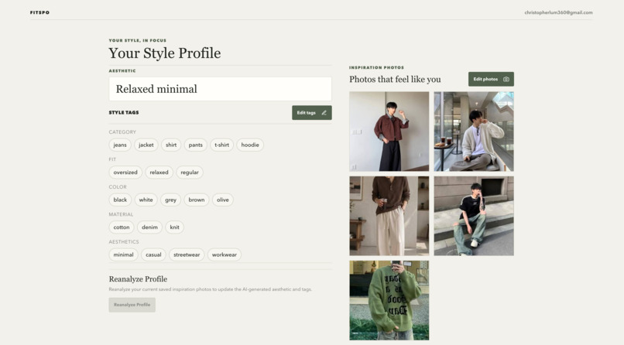Image resolution: width=624 pixels, height=345 pixels.
Task: Choose the denim material tag
Action: (149, 227)
